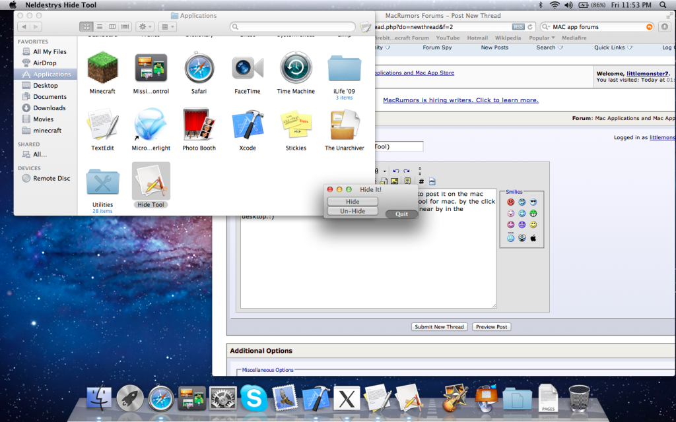Go forward in Finder navigation
The image size is (676, 422).
tap(36, 26)
